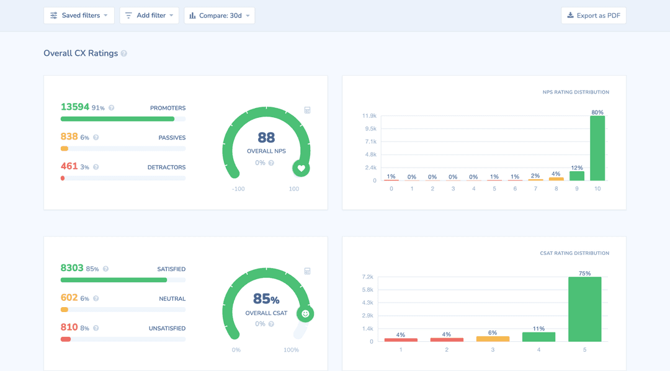Open the Compare: 30d dropdown
The height and width of the screenshot is (371, 670).
click(x=220, y=15)
